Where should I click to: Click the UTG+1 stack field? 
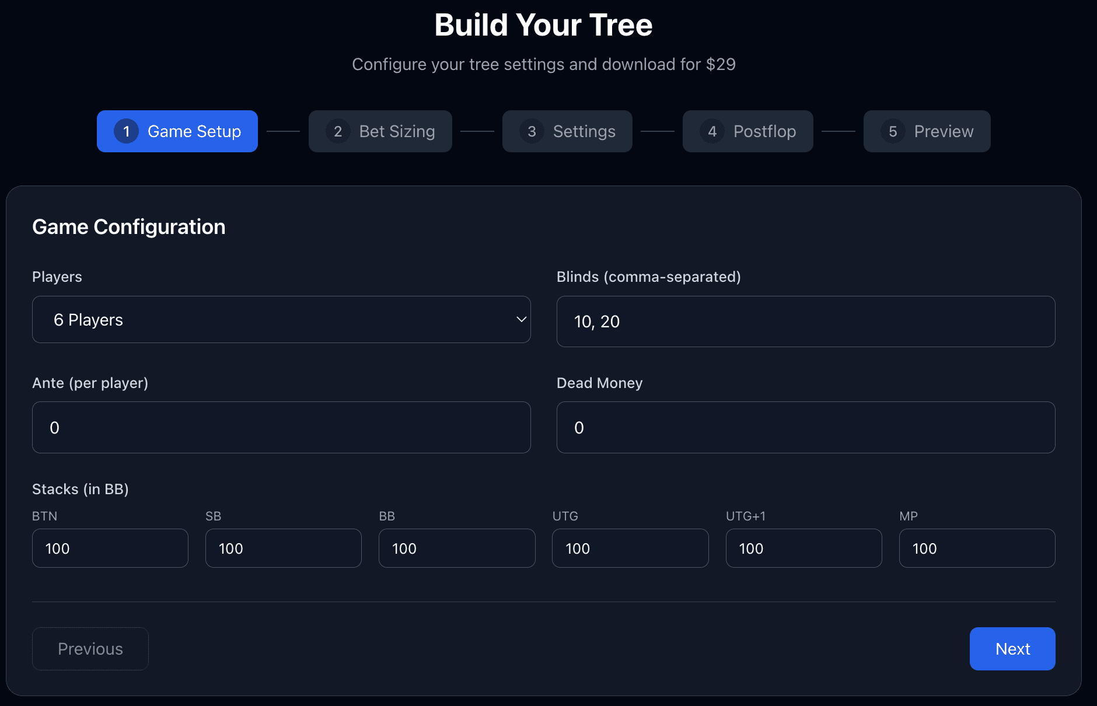coord(803,548)
